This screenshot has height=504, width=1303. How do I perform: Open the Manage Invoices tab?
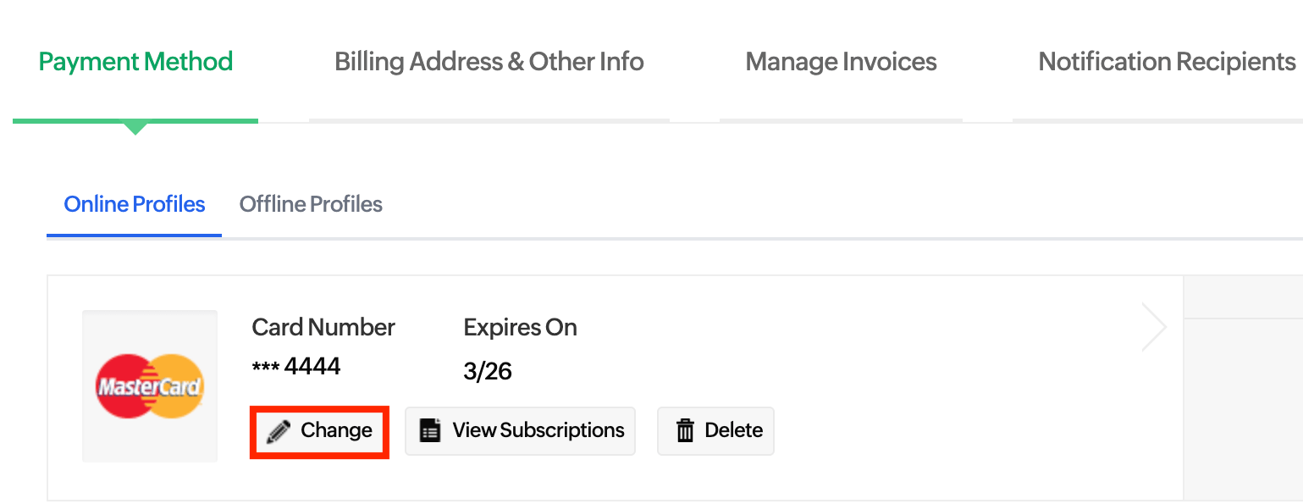coord(840,61)
